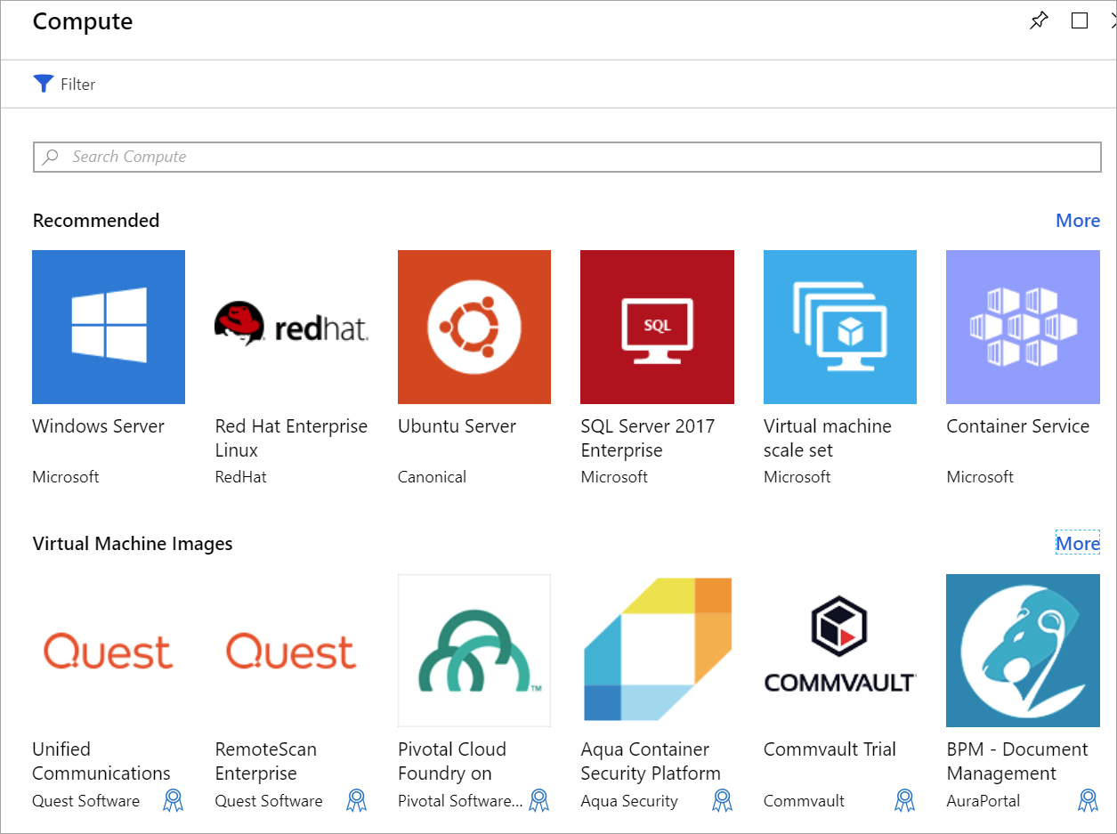The image size is (1117, 834).
Task: Select the Unified Communications Quest logo
Action: click(109, 651)
